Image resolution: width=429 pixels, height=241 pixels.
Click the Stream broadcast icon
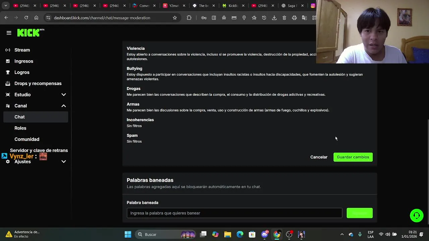pos(8,50)
